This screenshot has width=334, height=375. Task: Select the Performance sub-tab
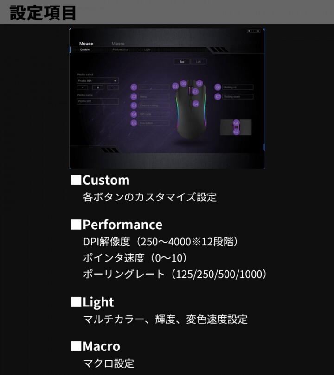pyautogui.click(x=120, y=50)
